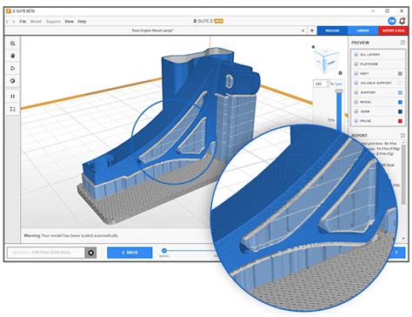The width and height of the screenshot is (412, 317).
Task: Click the Z-SUITE app logo in title bar
Action: click(9, 11)
